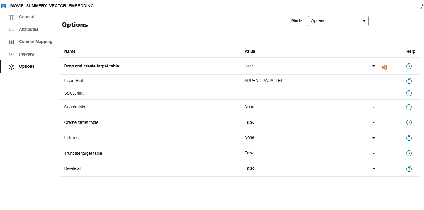Open help for Indexes option

[x=409, y=138]
